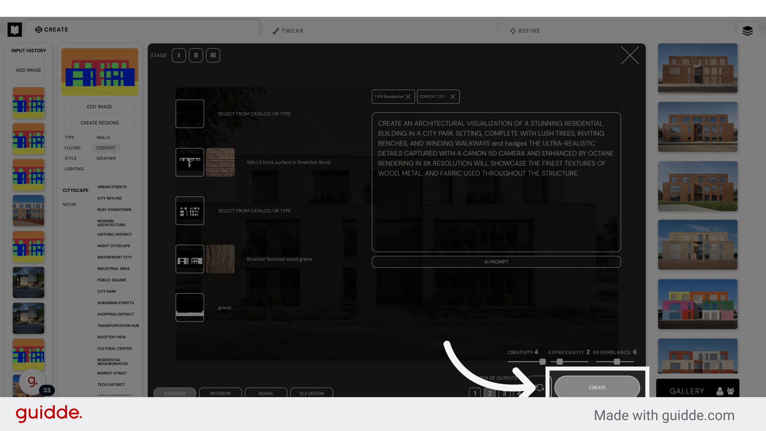Select stage II button
The height and width of the screenshot is (431, 766).
pyautogui.click(x=196, y=55)
